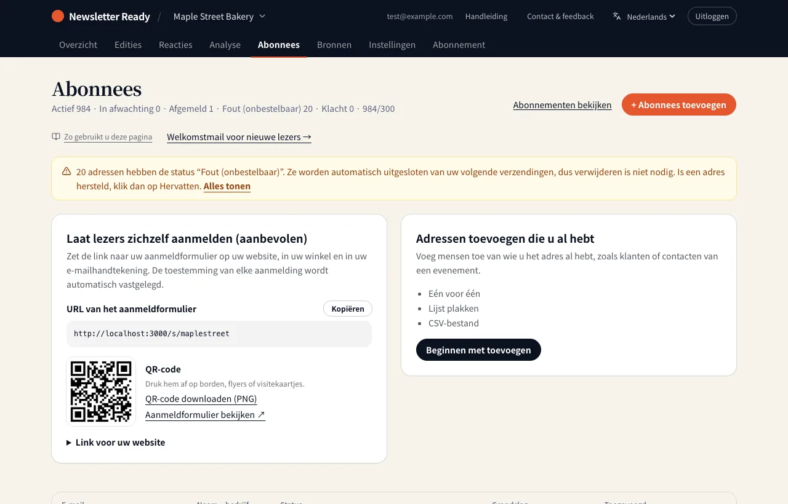Click the translate icon next to Nederlands
The image size is (788, 504).
point(617,17)
